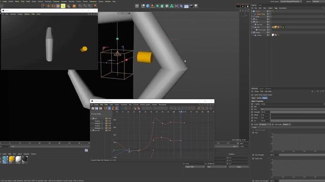
Task: Open the Mode dropdown in Spline Wrap attributes
Action: [x=265, y=124]
